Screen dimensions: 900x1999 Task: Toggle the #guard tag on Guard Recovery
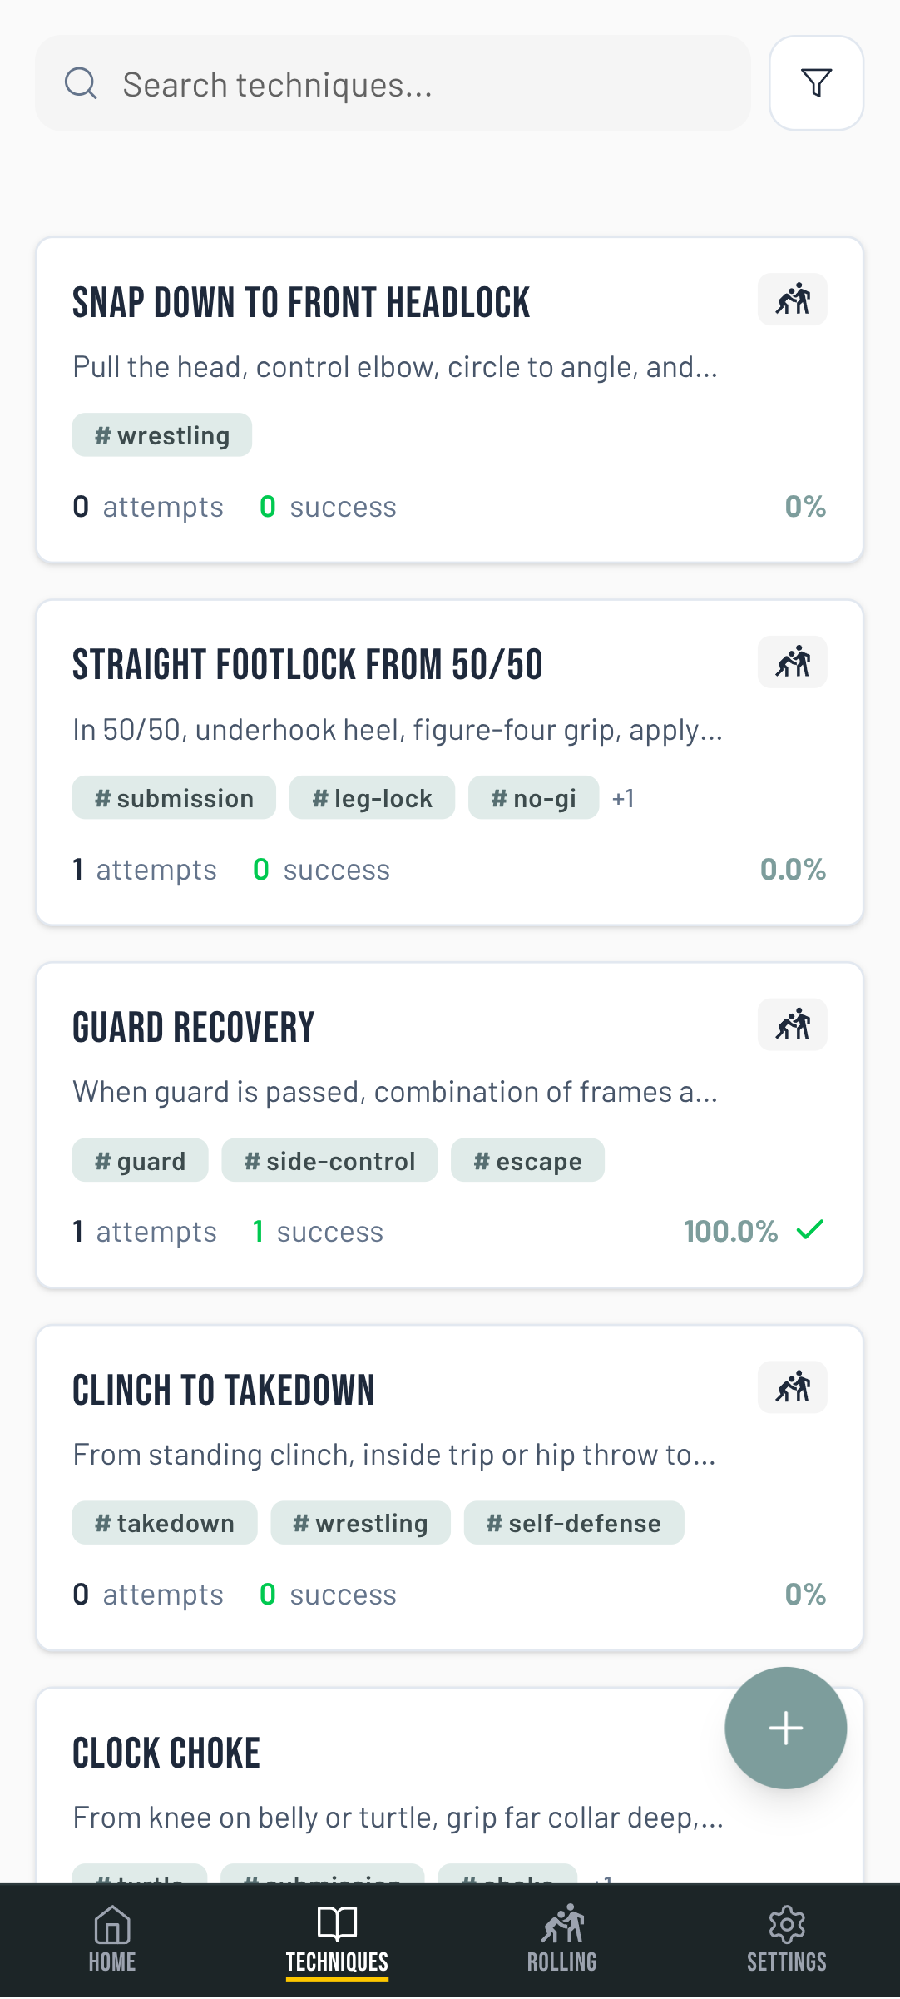point(140,1159)
